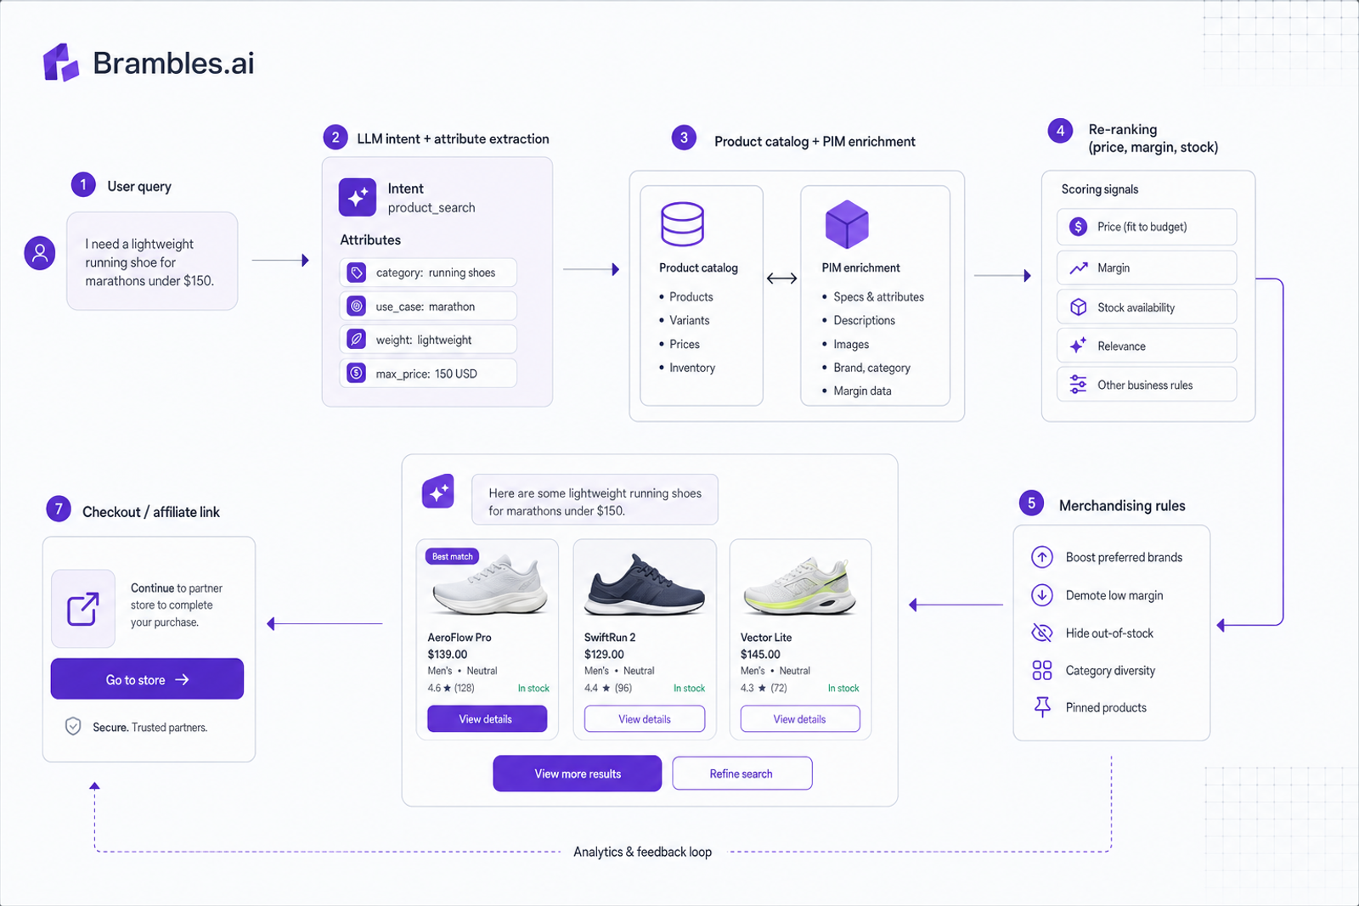Click the Boost preferred brands up-arrow icon
The width and height of the screenshot is (1359, 906).
click(x=1042, y=557)
